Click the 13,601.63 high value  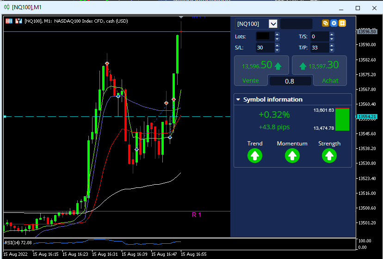(x=324, y=110)
